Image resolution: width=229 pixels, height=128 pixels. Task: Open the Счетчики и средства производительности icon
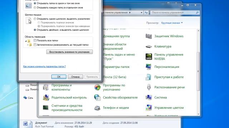point(46,108)
